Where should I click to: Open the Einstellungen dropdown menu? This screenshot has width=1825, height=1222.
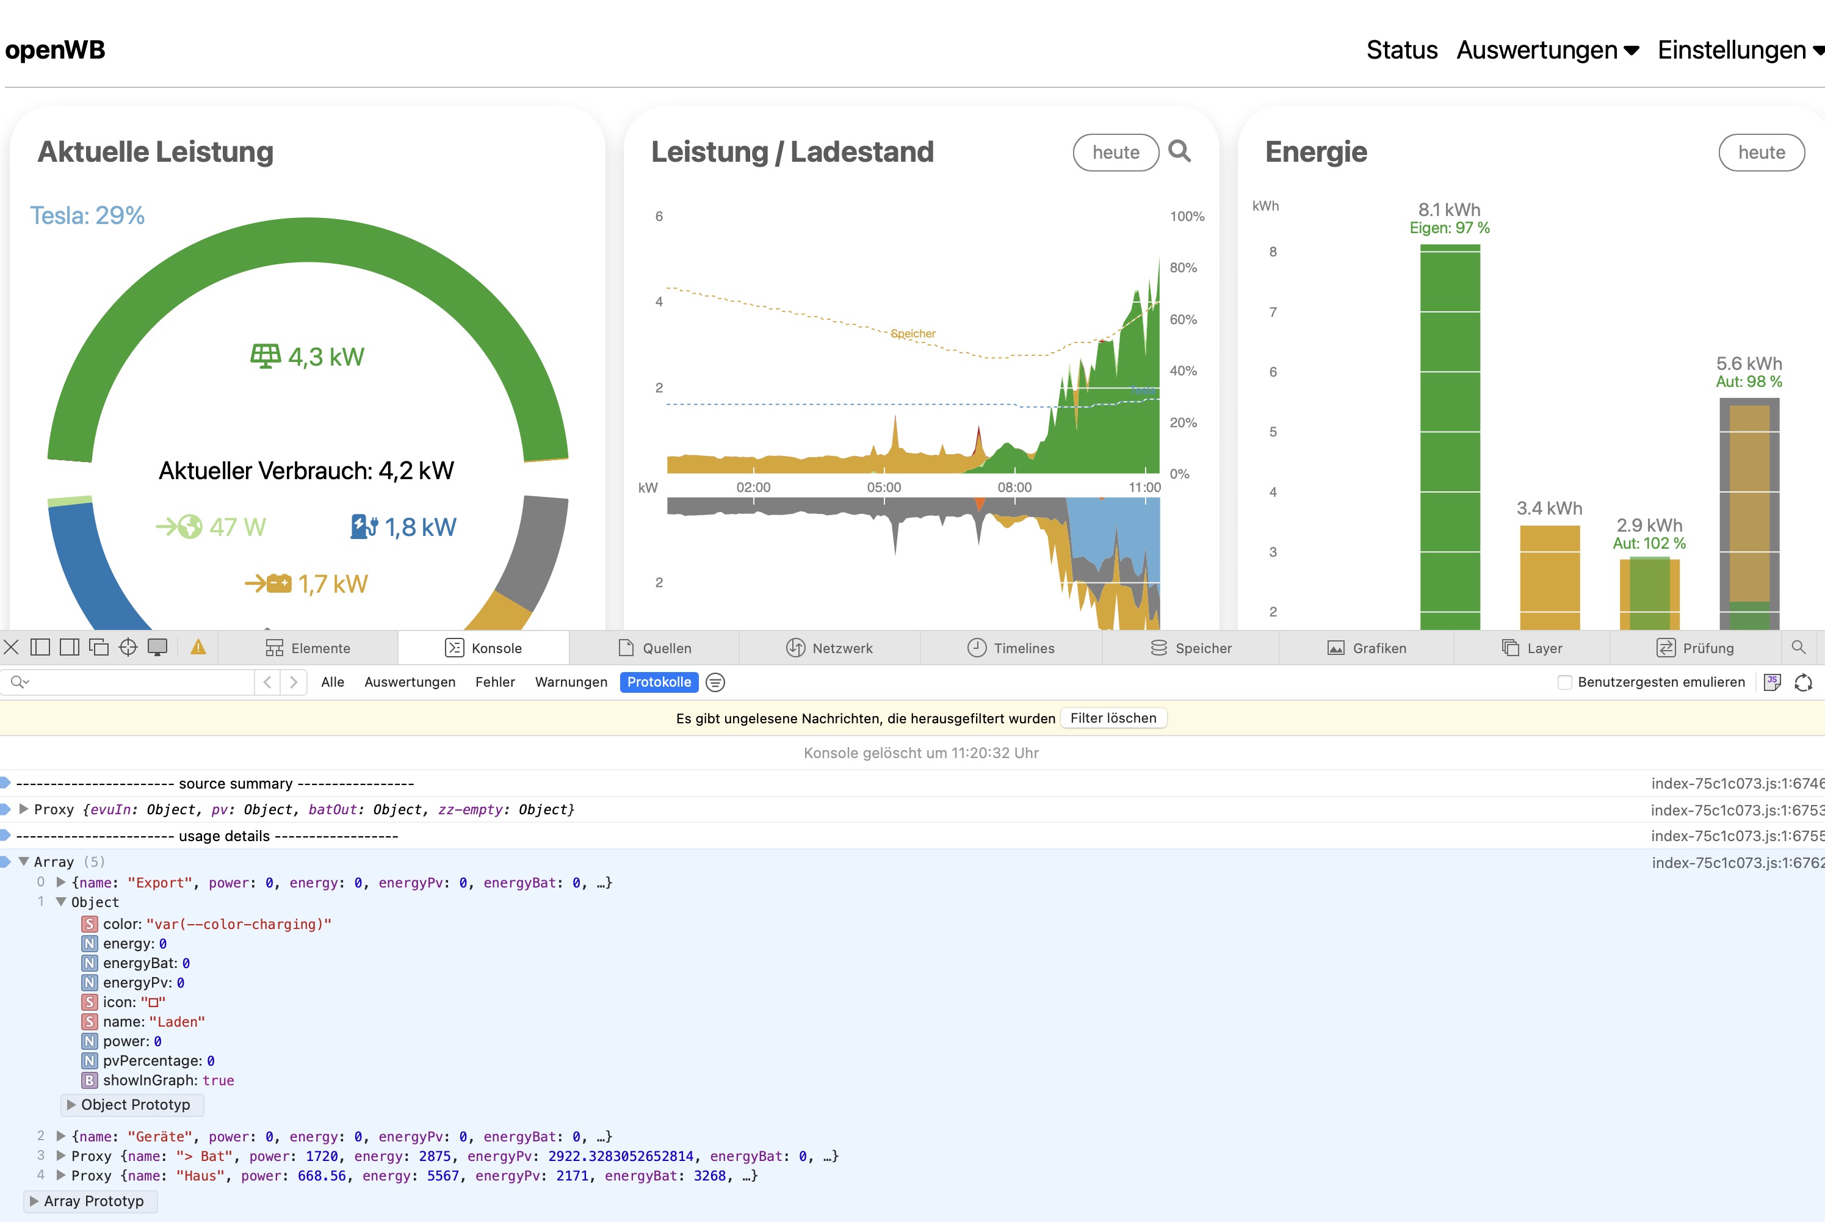pyautogui.click(x=1738, y=50)
